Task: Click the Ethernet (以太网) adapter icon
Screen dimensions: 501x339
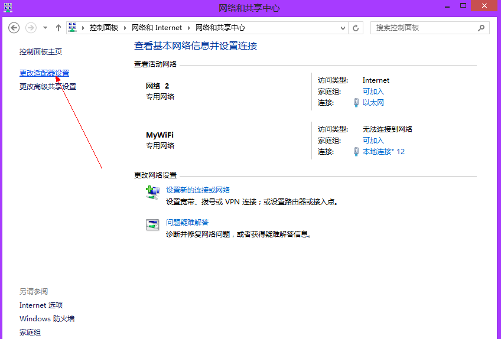Action: [356, 103]
